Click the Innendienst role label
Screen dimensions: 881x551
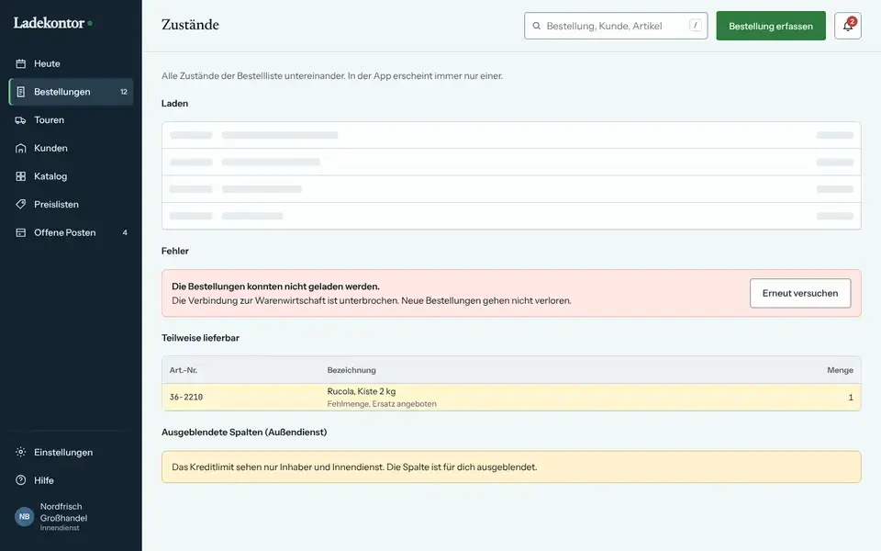click(60, 528)
